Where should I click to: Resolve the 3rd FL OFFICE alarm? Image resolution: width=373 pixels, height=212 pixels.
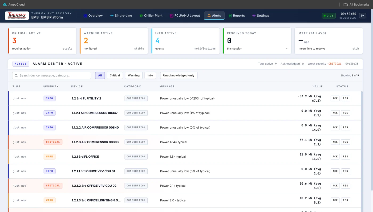pos(346,157)
